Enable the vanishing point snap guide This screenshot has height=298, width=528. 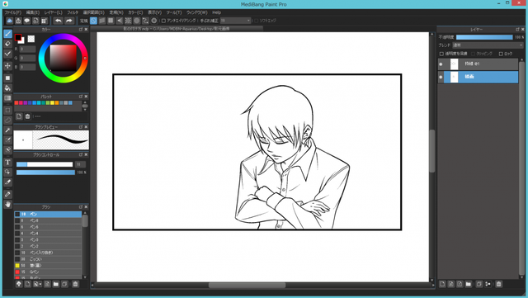coord(120,21)
